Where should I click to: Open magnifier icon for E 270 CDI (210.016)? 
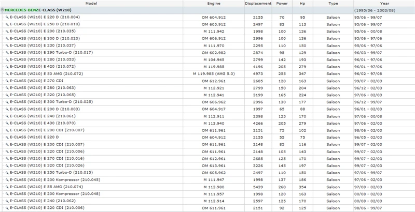click(7, 158)
